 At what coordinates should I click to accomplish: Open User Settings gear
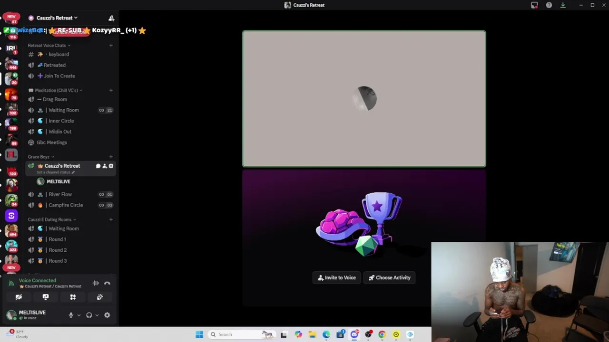click(107, 315)
